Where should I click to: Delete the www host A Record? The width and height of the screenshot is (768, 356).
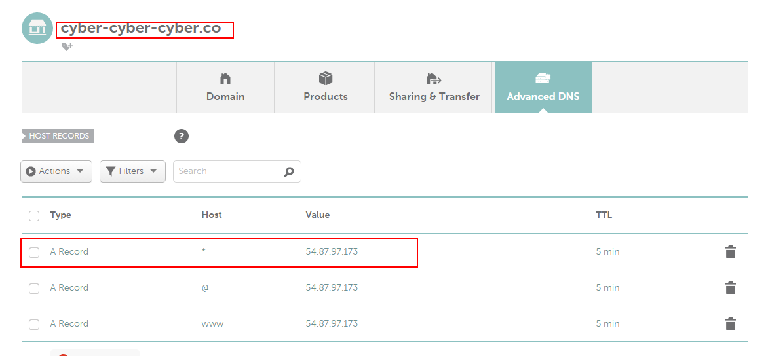(731, 324)
